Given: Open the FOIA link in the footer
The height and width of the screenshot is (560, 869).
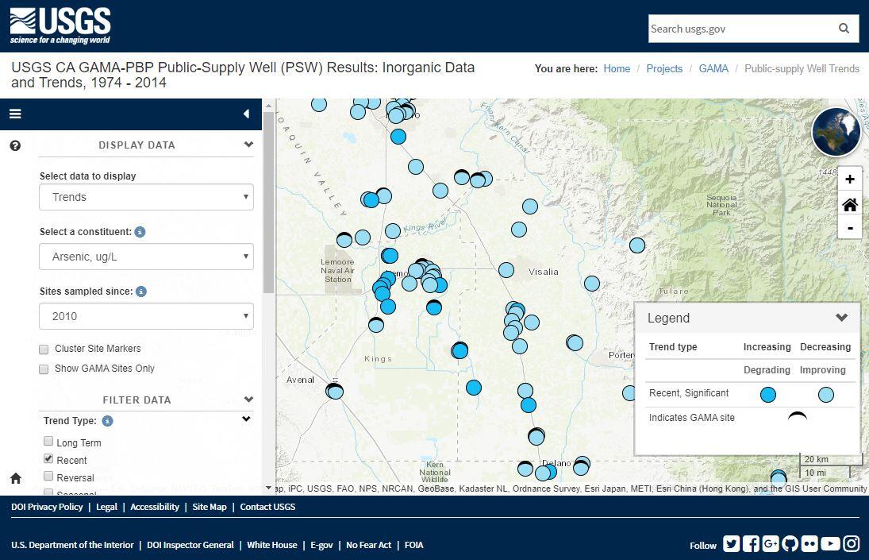Looking at the screenshot, I should click(x=413, y=545).
